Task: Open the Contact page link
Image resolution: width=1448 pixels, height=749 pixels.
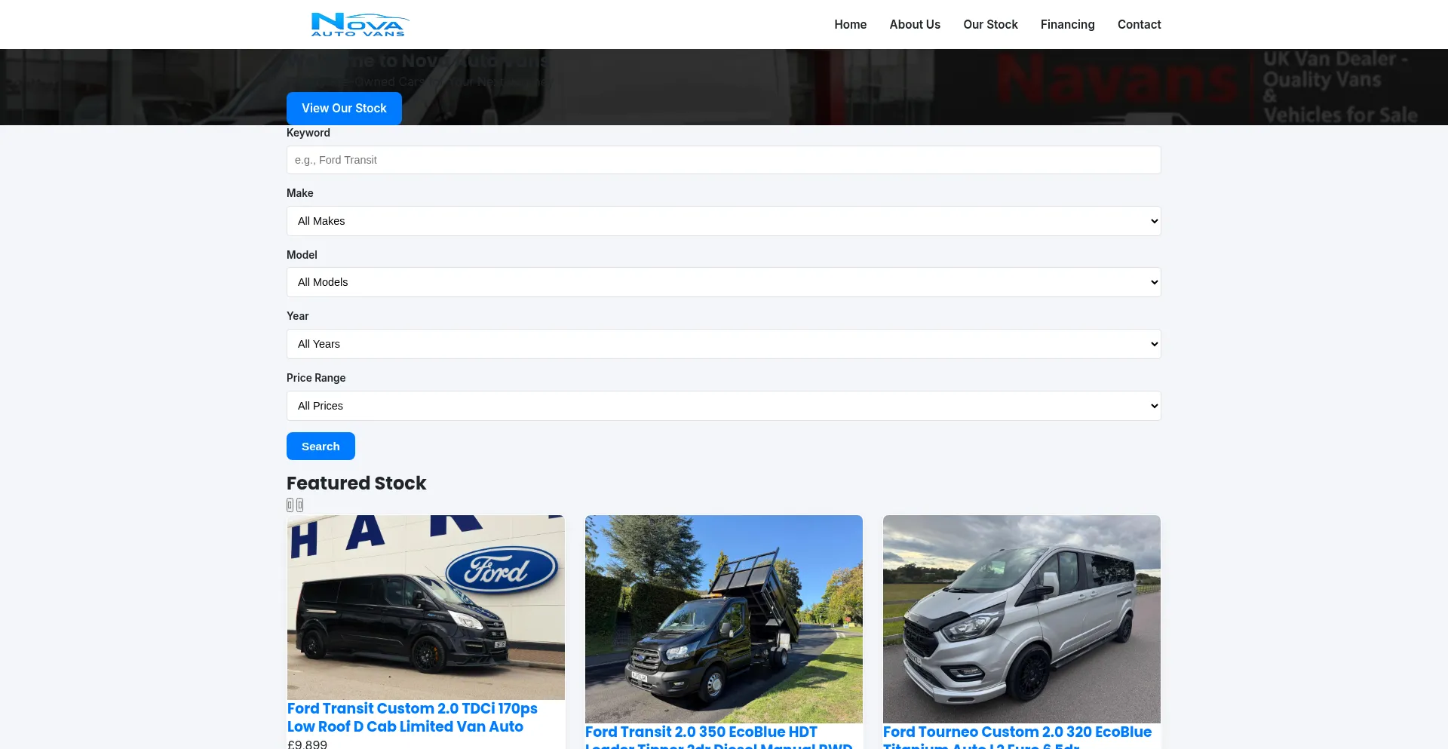Action: 1139,24
